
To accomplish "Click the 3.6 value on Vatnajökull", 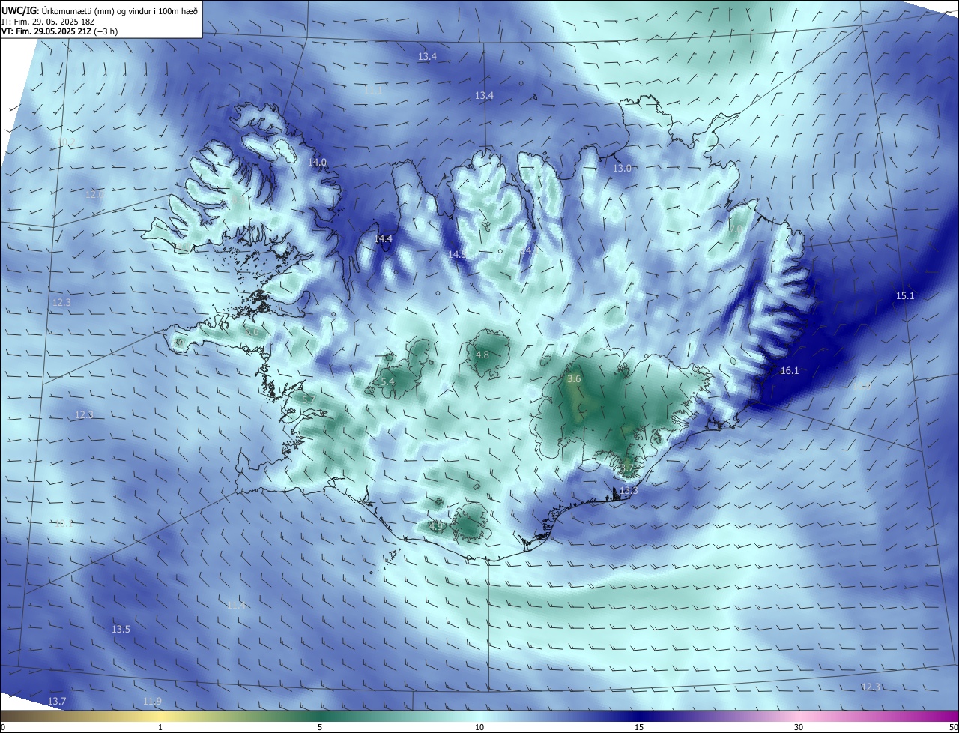I will click(574, 379).
